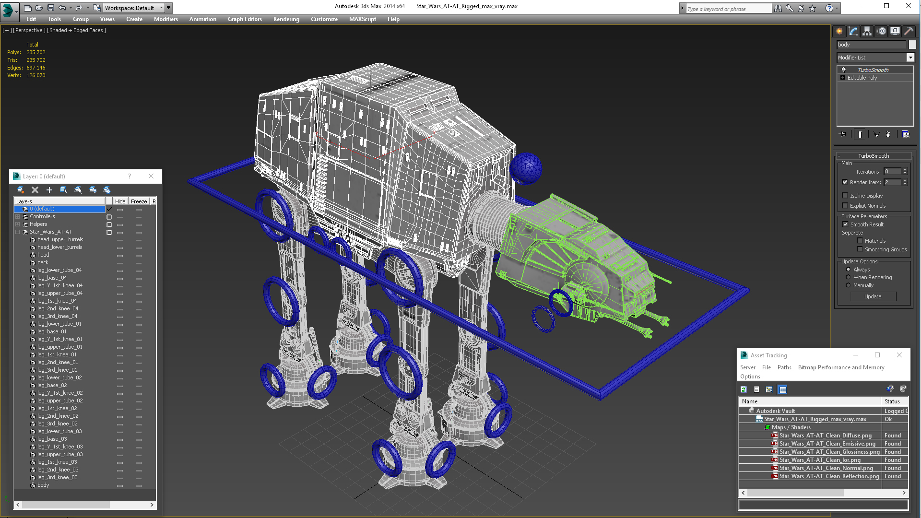Open Quick Access Toolbar customize arrow
921x518 pixels.
(x=169, y=8)
